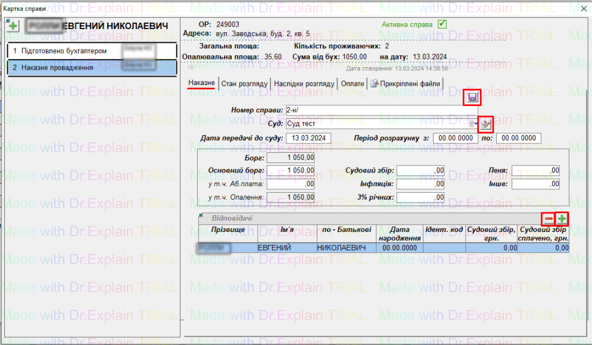592x345 pixels.
Task: Open the Наслідки розгляду tab
Action: (x=304, y=84)
